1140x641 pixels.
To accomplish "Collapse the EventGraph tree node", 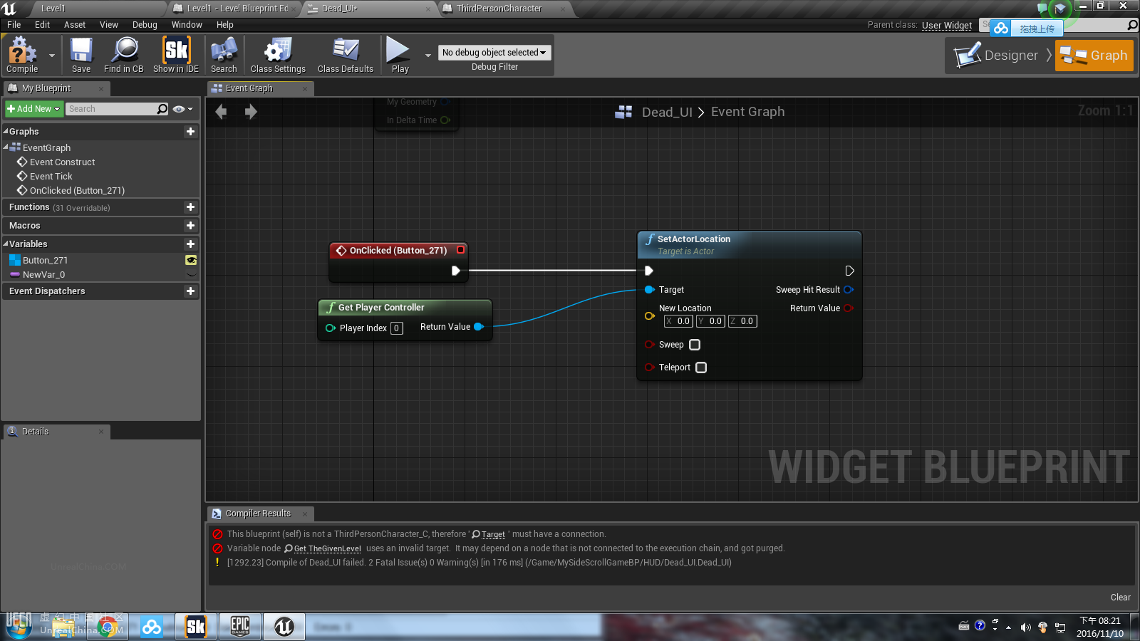I will pos(6,147).
